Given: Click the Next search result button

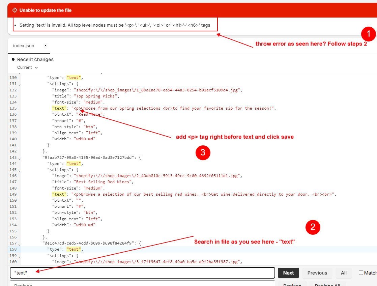Looking at the screenshot, I should coord(288,273).
